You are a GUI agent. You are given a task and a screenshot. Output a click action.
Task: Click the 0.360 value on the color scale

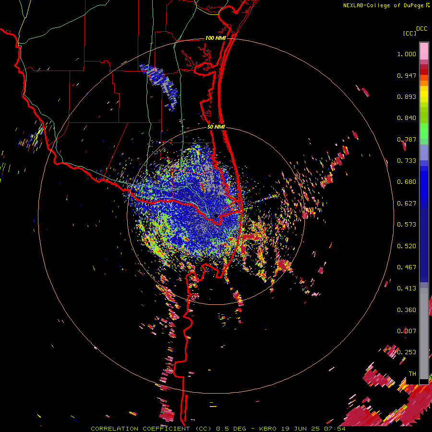pyautogui.click(x=407, y=310)
